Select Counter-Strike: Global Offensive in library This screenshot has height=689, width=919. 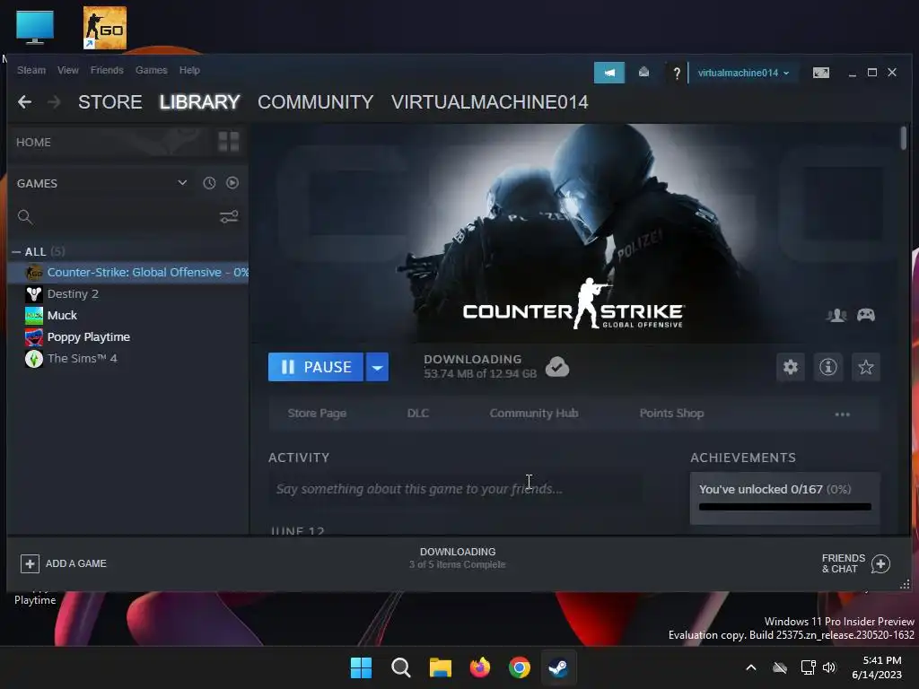click(128, 273)
